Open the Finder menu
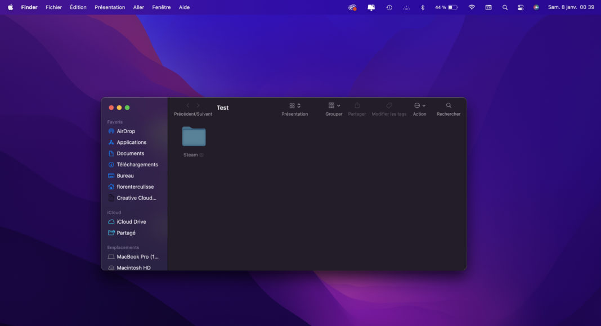Screen dimensions: 601x326 tap(29, 7)
